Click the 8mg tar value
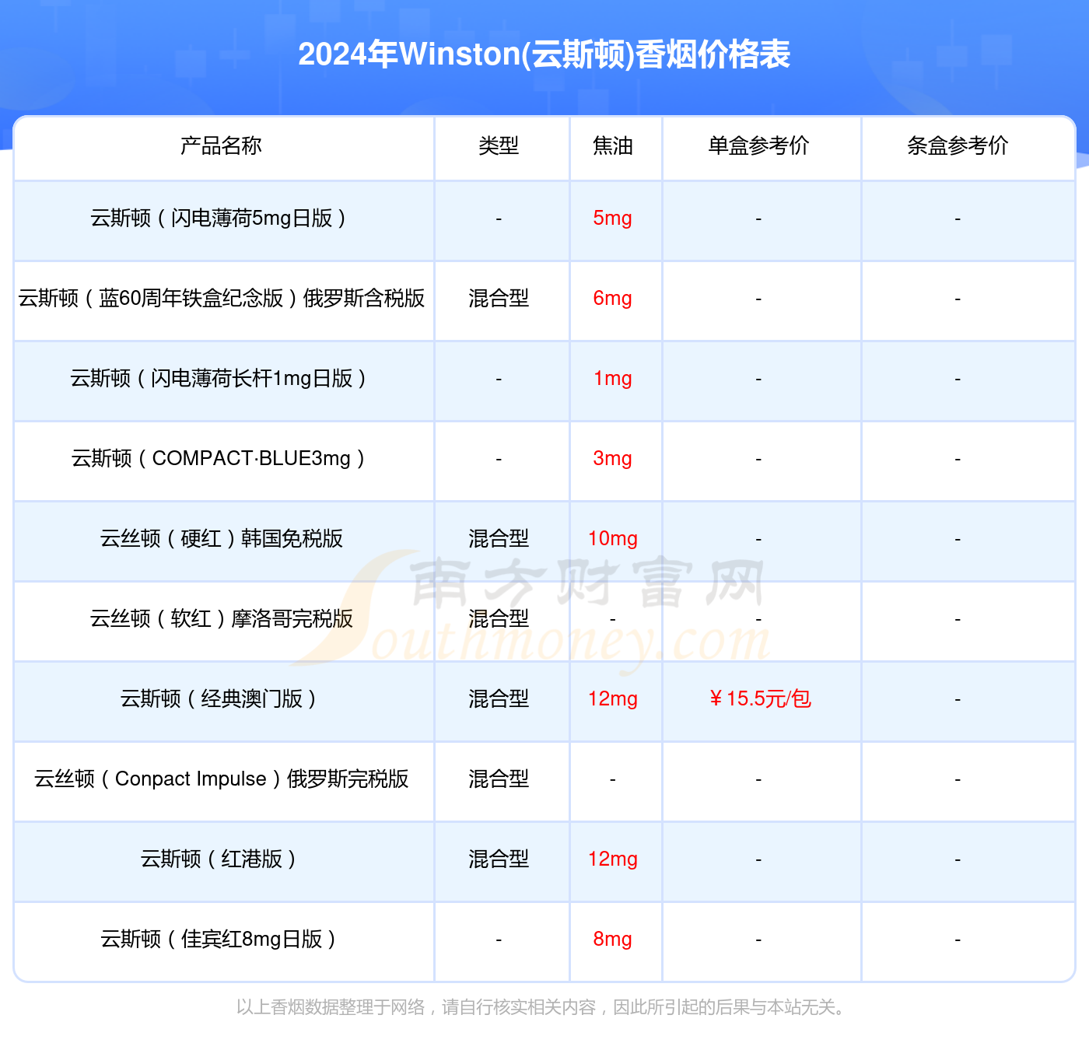1089x1050 pixels. pyautogui.click(x=613, y=940)
